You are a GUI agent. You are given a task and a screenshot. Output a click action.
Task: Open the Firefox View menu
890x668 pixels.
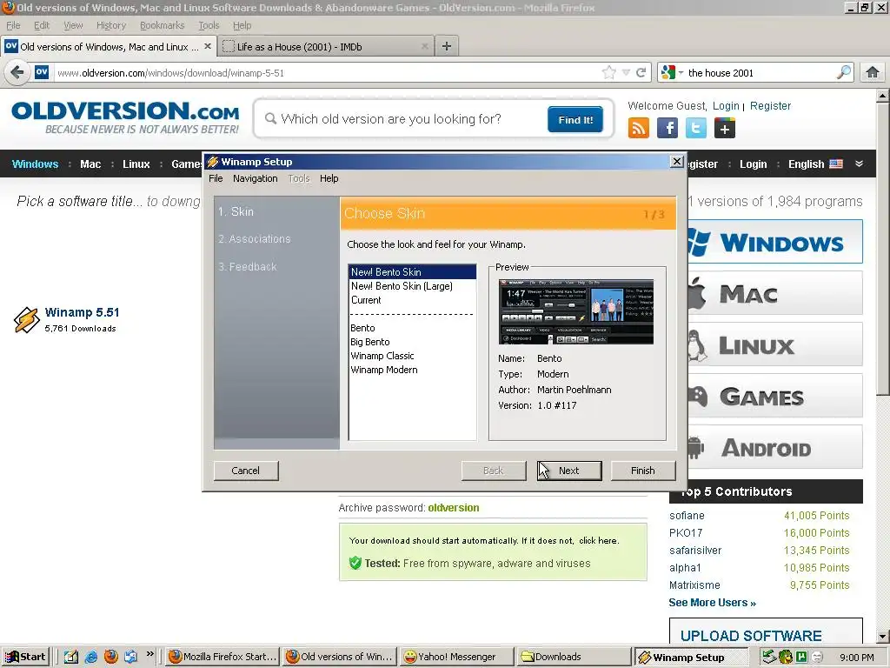73,25
